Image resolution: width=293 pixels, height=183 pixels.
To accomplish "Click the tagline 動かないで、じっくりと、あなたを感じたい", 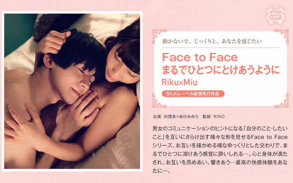I will click(x=212, y=41).
